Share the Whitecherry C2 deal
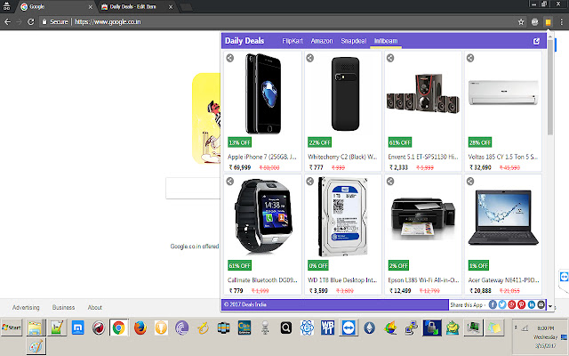The image size is (569, 356). tap(310, 58)
